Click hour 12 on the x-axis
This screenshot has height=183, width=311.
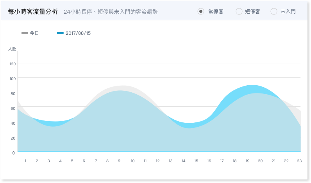[x=157, y=161]
